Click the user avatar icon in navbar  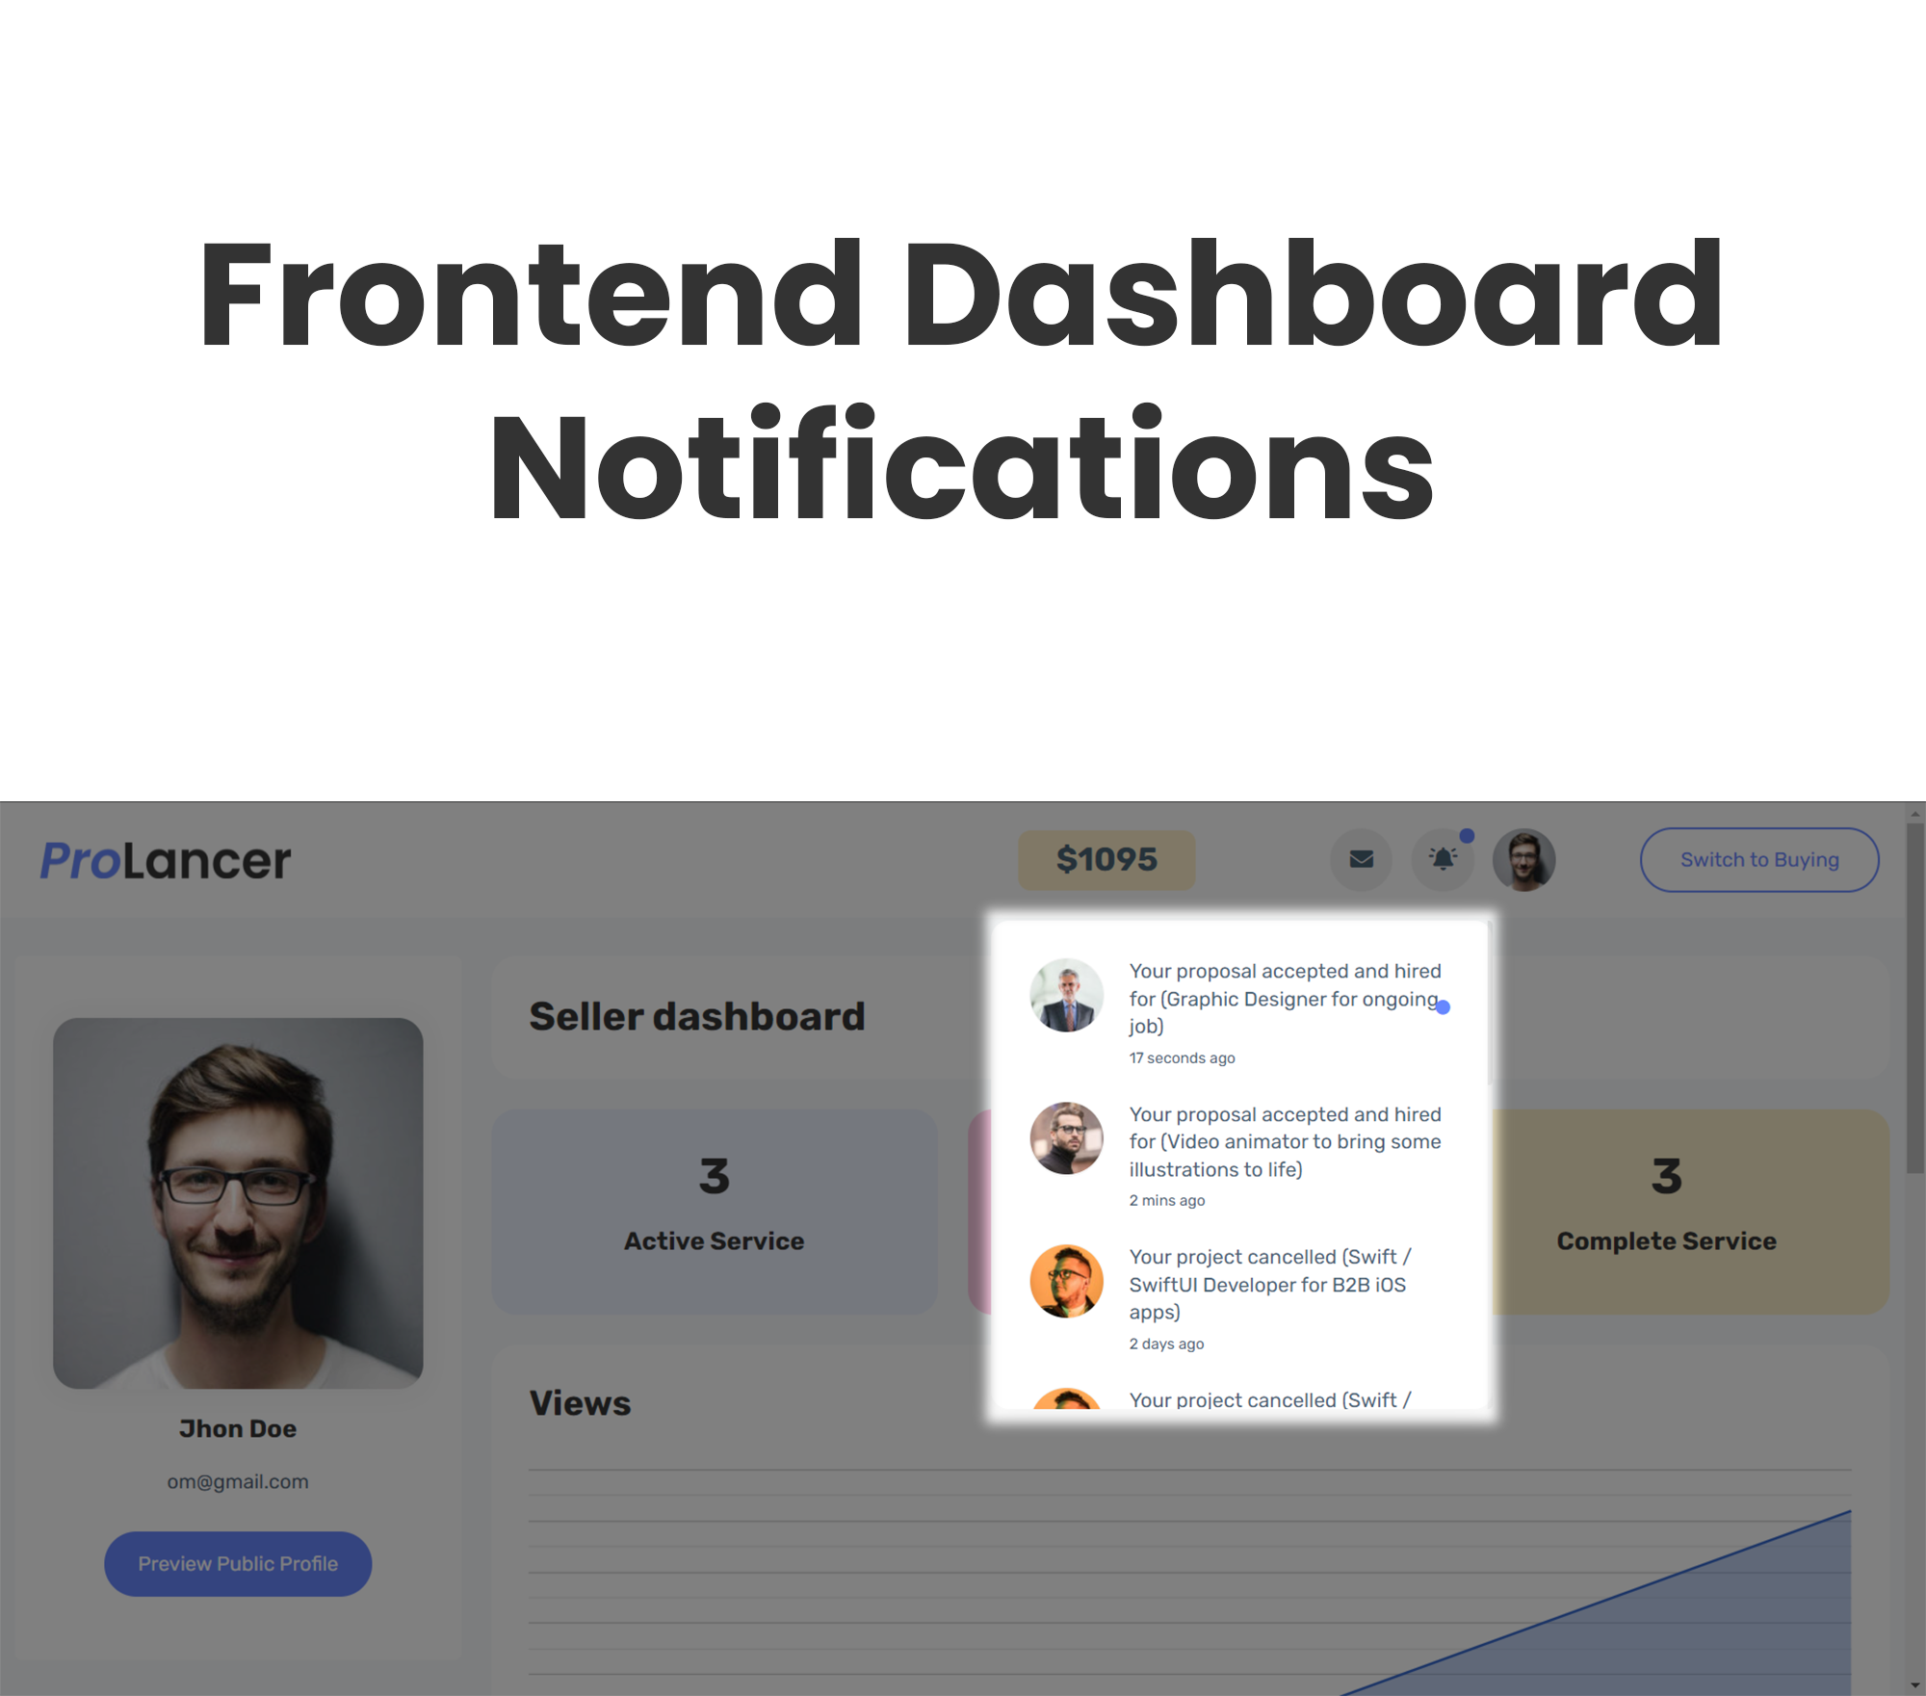point(1523,860)
